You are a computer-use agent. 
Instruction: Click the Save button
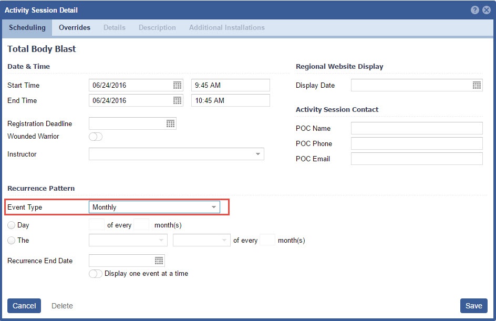pos(473,306)
